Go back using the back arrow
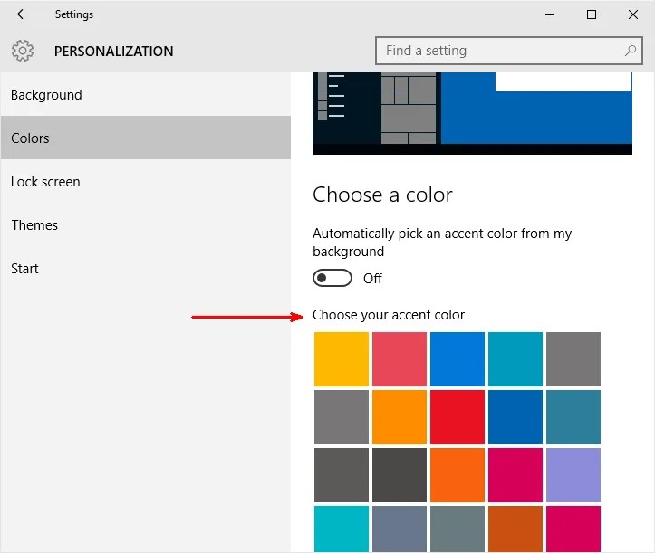Image resolution: width=655 pixels, height=553 pixels. tap(22, 14)
